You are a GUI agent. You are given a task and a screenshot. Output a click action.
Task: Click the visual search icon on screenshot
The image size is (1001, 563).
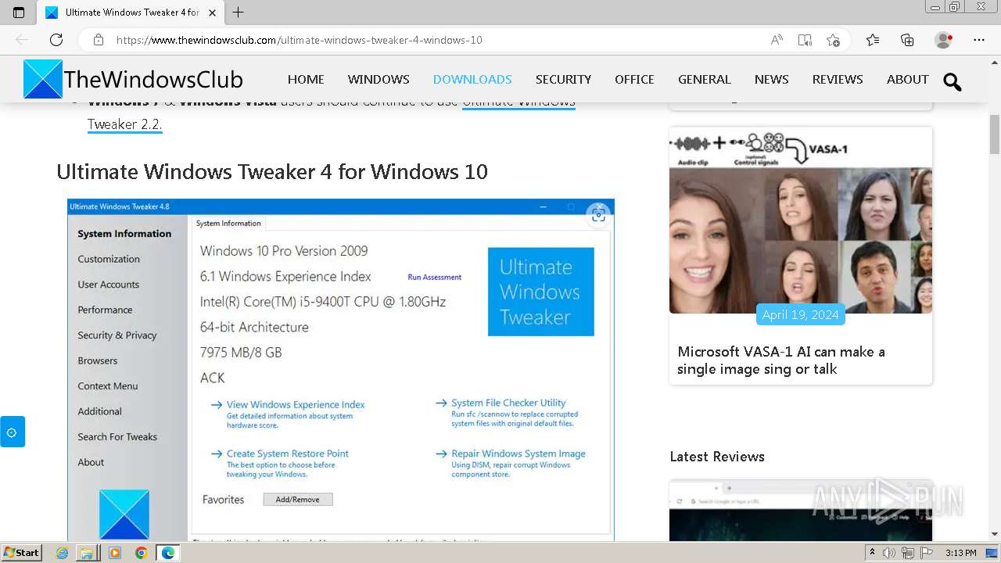coord(598,215)
